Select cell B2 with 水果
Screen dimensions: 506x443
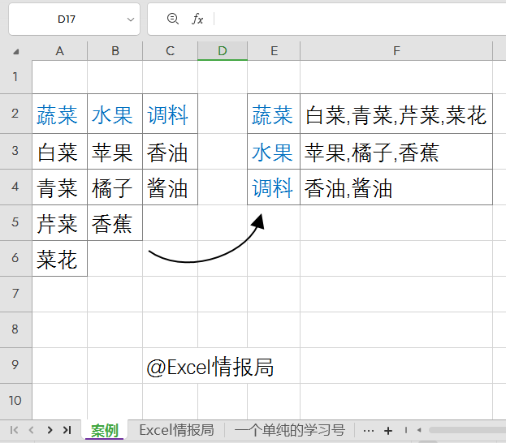coord(115,114)
